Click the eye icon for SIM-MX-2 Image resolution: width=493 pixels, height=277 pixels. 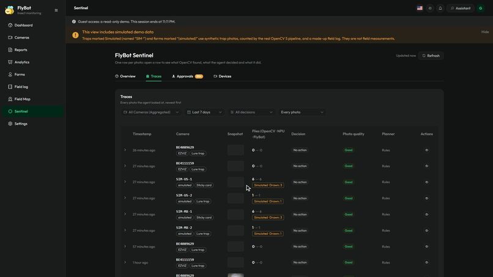click(x=427, y=231)
